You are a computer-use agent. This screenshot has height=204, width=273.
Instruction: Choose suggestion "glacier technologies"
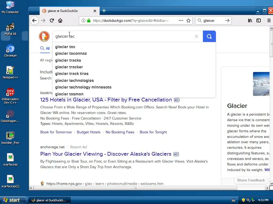pos(134,80)
